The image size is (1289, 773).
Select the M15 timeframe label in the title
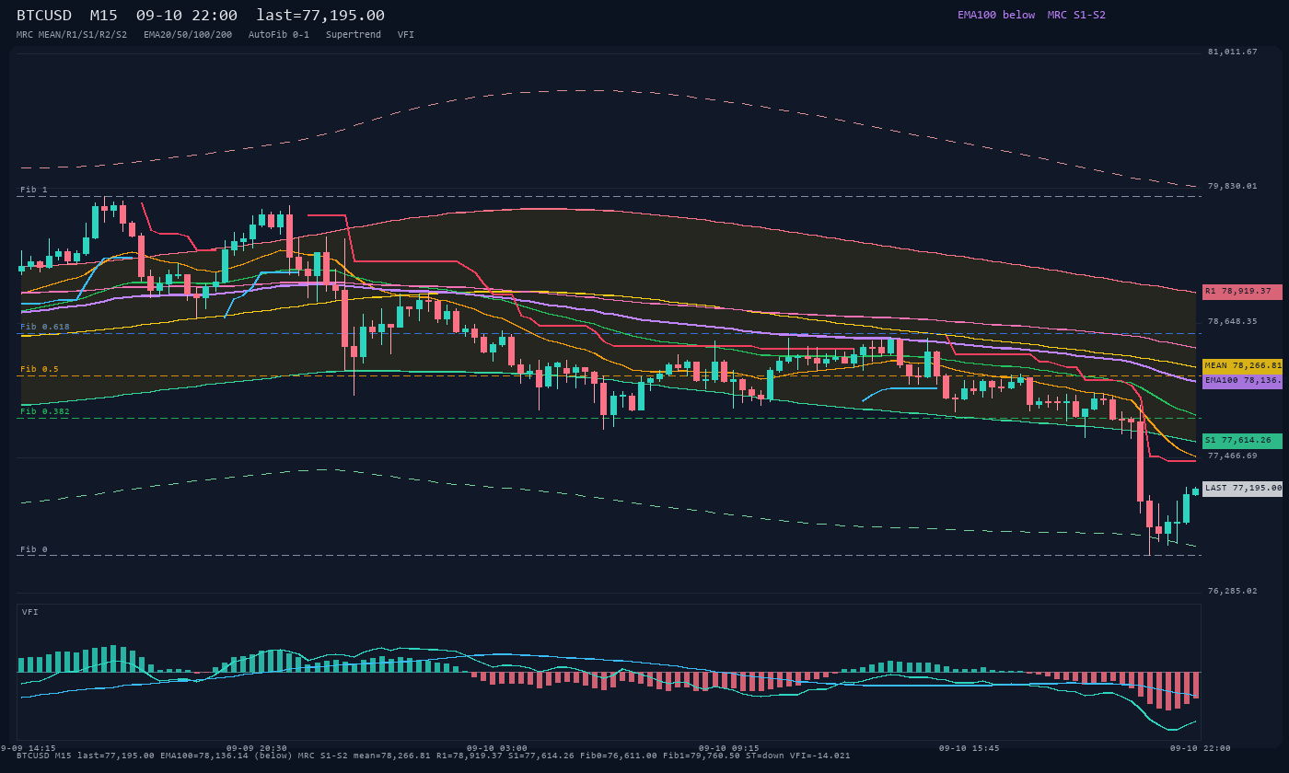(x=104, y=16)
